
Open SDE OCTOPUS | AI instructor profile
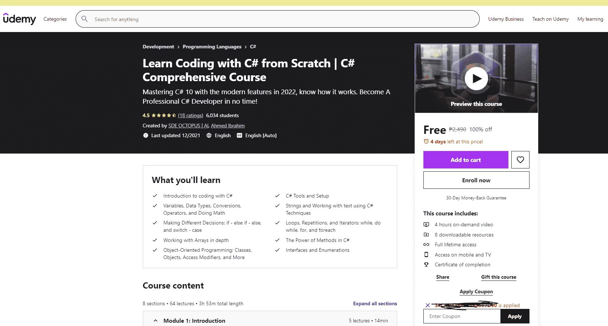pyautogui.click(x=188, y=126)
